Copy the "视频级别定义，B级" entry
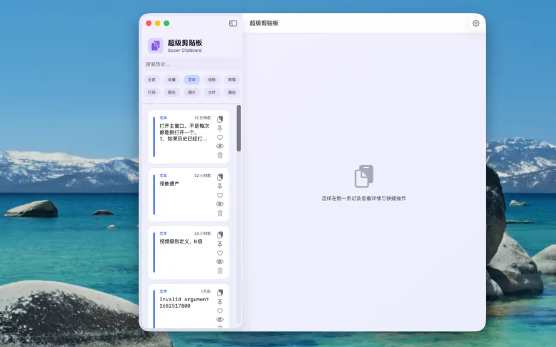This screenshot has height=347, width=556. [x=220, y=234]
